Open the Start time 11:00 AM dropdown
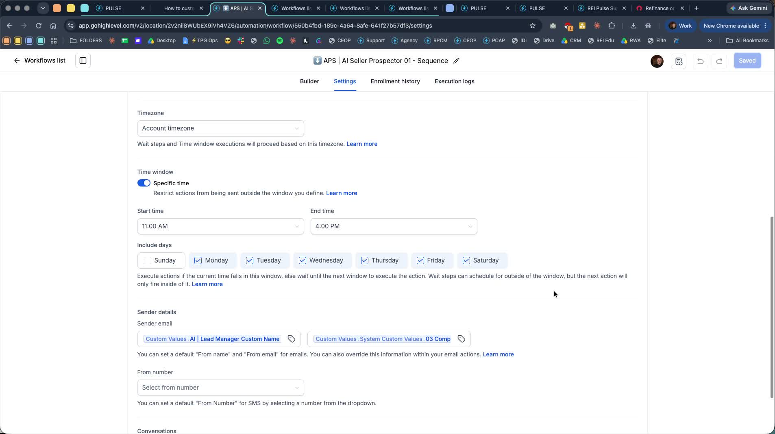Viewport: 775px width, 434px height. pos(221,226)
